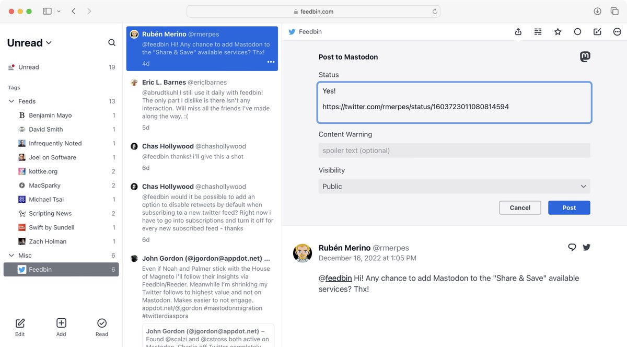Open John Gordon entry
The height and width of the screenshot is (347, 627).
point(202,298)
